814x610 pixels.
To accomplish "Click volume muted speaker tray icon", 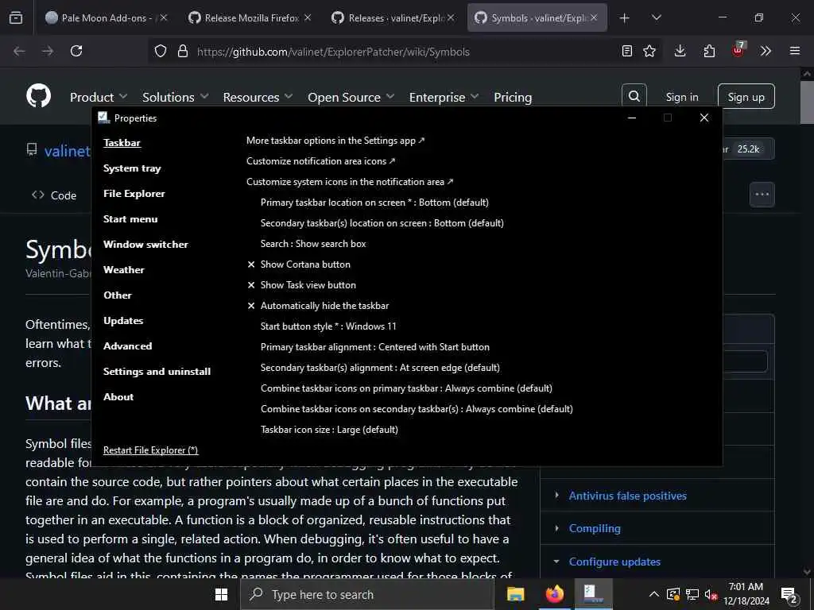I will (x=711, y=594).
